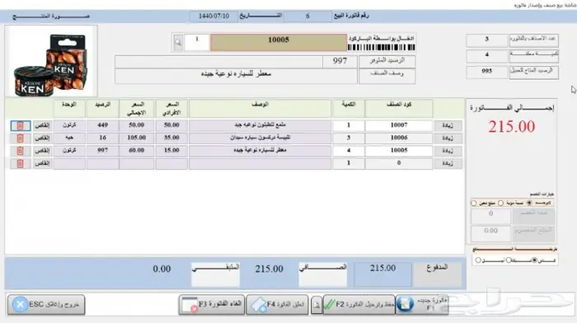The image size is (577, 323).
Task: Click invoice total 215.00 in red
Action: pos(512,127)
